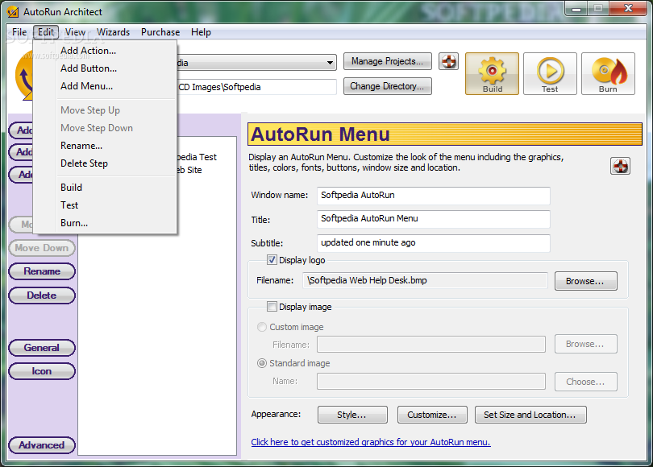Click the Customize... appearance button
Image resolution: width=653 pixels, height=467 pixels.
432,415
